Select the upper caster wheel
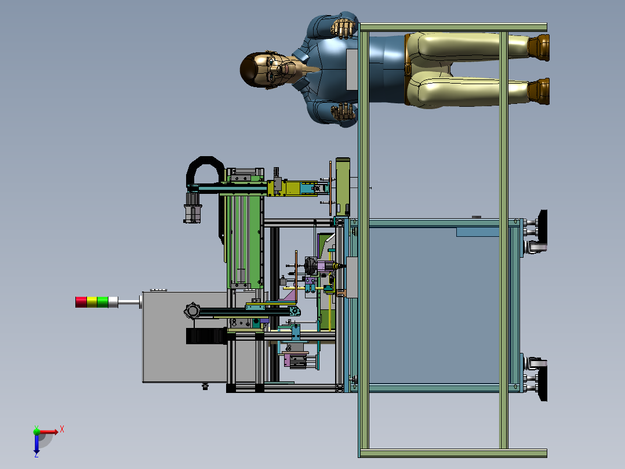The width and height of the screenshot is (625, 469). 535,246
